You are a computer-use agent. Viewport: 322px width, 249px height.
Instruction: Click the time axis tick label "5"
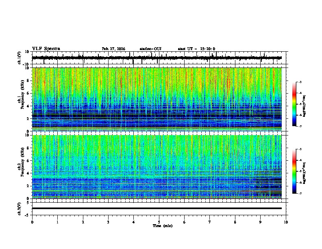point(159,222)
